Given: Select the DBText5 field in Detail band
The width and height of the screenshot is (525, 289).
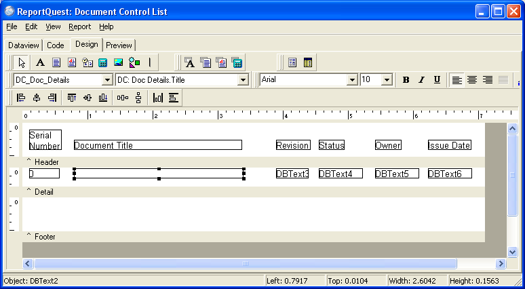Looking at the screenshot, I should (x=397, y=174).
